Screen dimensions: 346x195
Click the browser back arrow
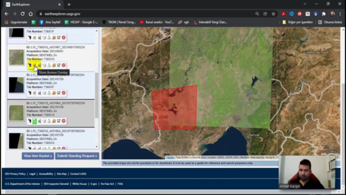pos(6,14)
